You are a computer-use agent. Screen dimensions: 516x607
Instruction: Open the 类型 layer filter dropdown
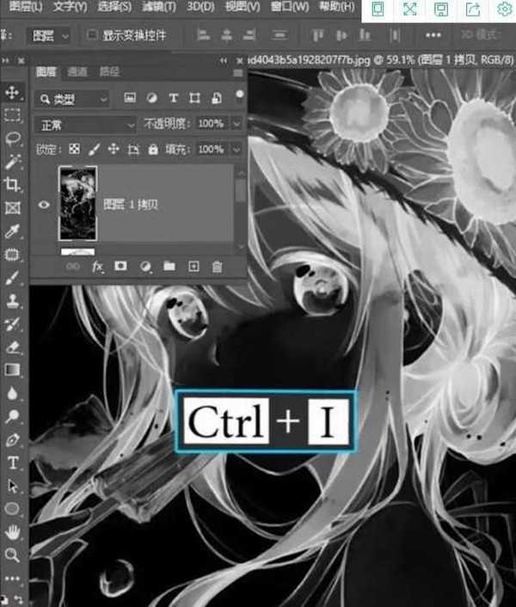point(72,99)
